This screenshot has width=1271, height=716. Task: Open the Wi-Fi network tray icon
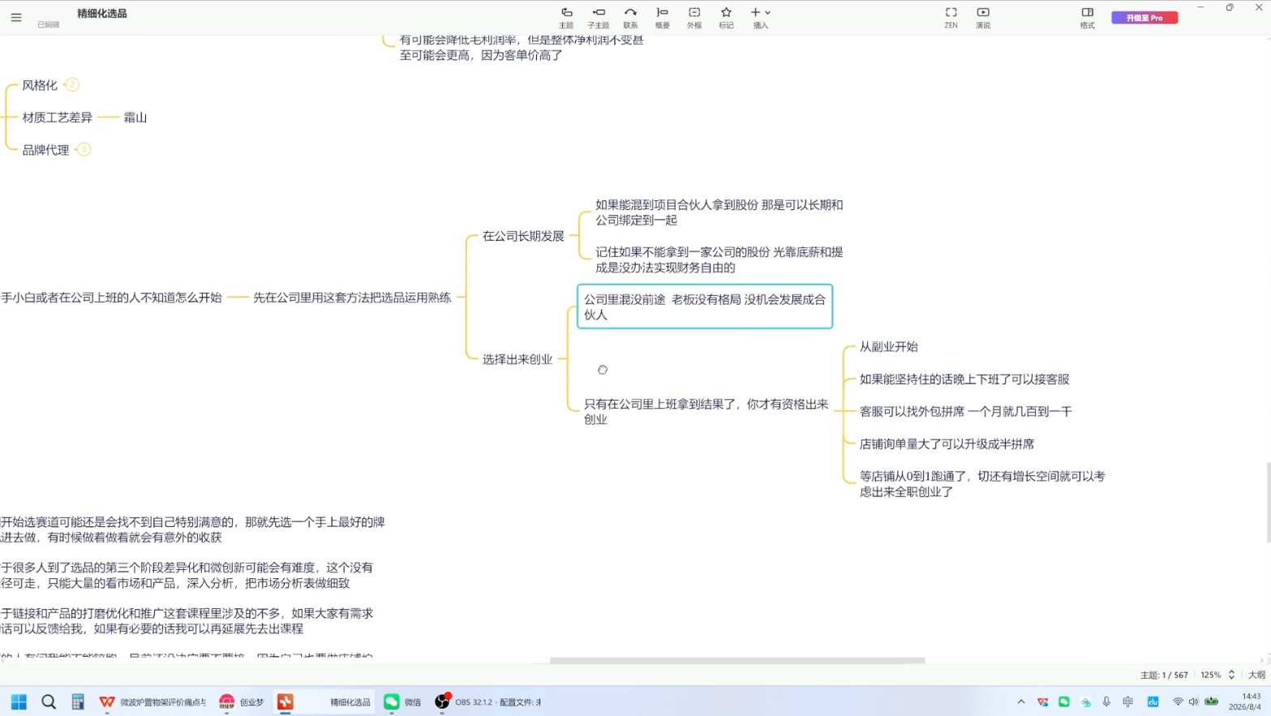[x=1178, y=701]
